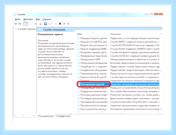The width and height of the screenshot is (176, 135).
Task: Click gear icon of Настройка сервера удале… row
Action: 78,52
